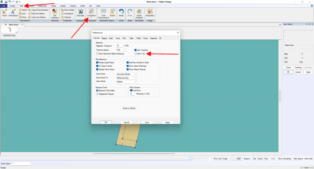Screen dimensions: 314x169
Task: Expand the Quick Open dropdown
Action: pyautogui.click(x=126, y=74)
